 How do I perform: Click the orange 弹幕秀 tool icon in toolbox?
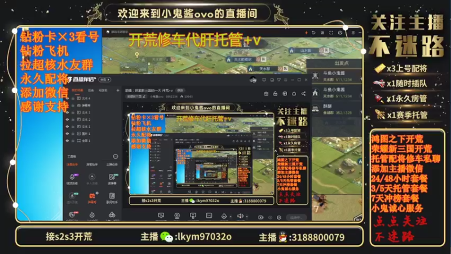[92, 196]
